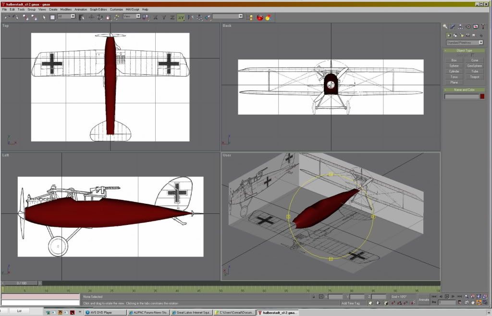Select the Shapes category icon

click(455, 35)
